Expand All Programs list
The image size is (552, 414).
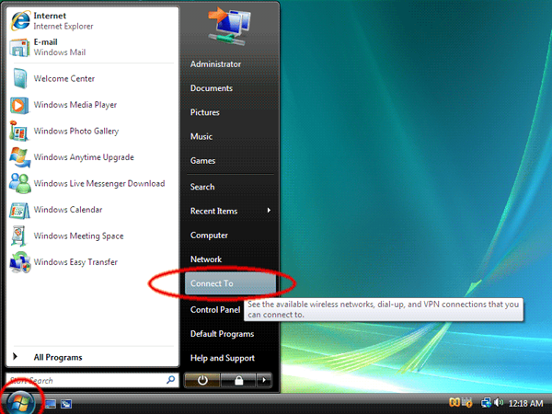click(57, 357)
